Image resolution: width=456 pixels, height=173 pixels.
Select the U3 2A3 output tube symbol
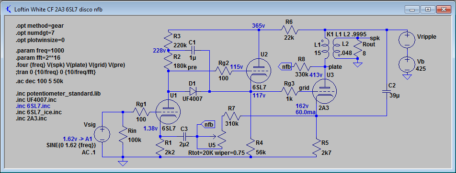point(324,91)
